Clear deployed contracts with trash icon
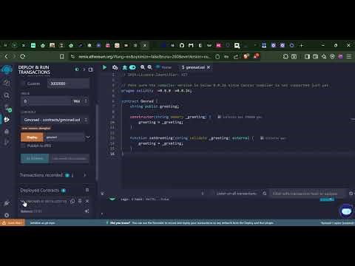This screenshot has height=266, width=355. click(87, 190)
